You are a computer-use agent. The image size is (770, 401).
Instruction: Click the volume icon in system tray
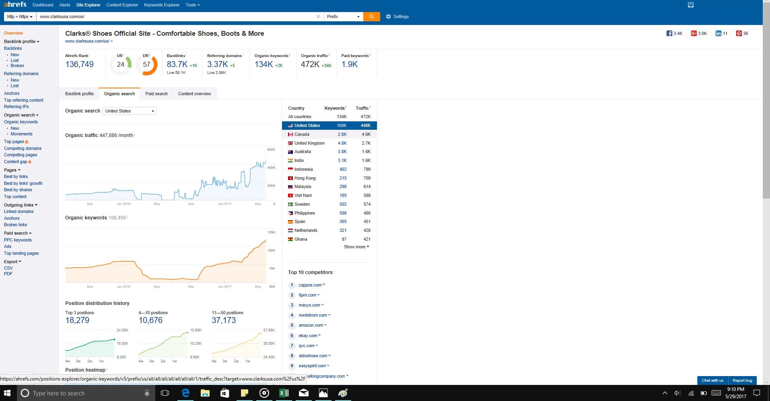677,393
